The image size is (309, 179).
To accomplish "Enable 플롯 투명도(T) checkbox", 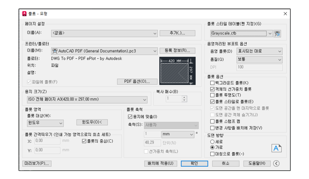I will click(212, 95).
